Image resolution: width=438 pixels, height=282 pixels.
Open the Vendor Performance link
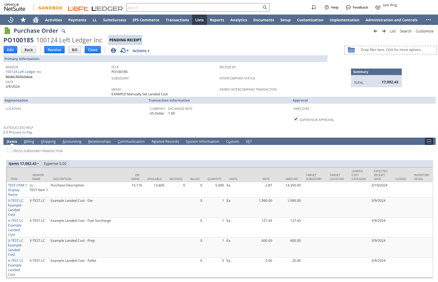(x=19, y=76)
